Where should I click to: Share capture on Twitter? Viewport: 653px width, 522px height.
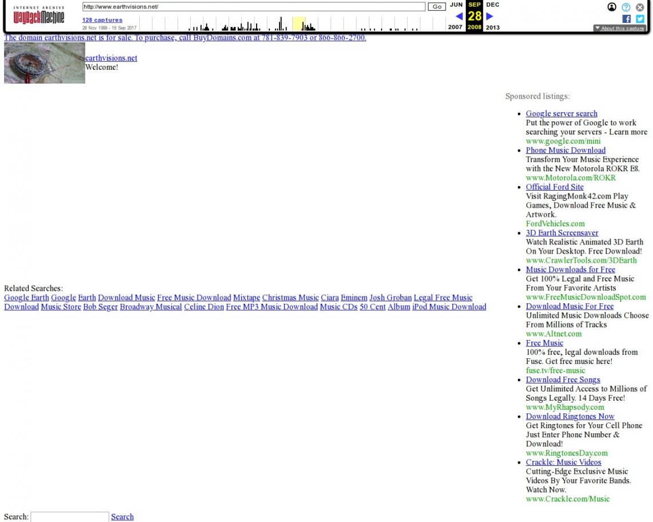tap(640, 19)
